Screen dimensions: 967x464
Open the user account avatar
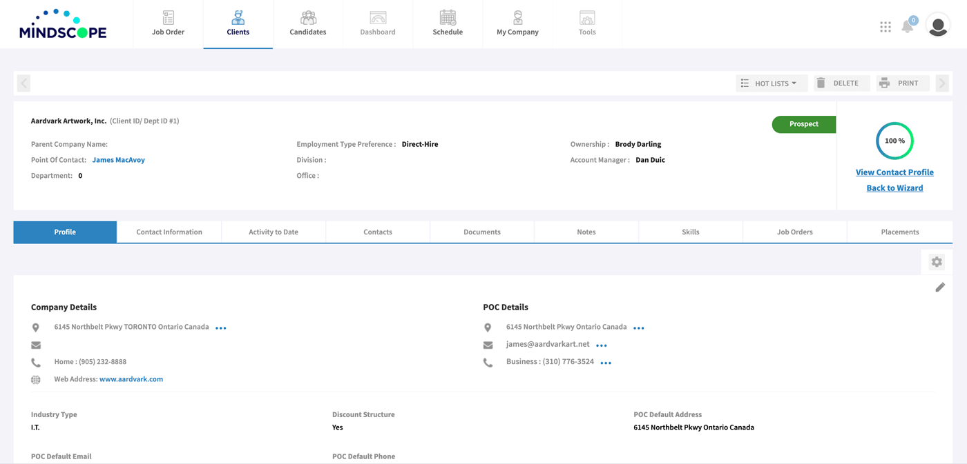point(937,25)
